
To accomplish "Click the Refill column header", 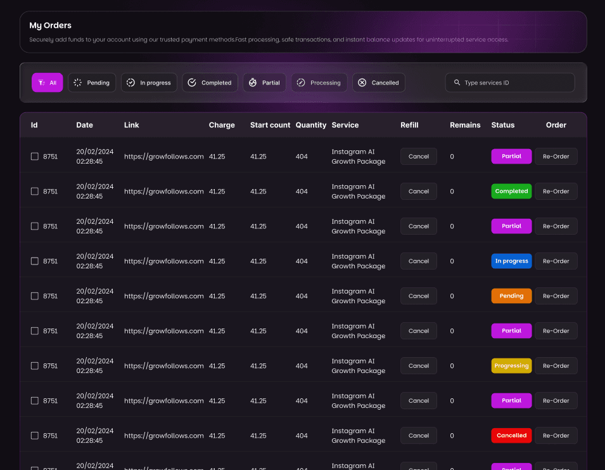I will point(409,125).
